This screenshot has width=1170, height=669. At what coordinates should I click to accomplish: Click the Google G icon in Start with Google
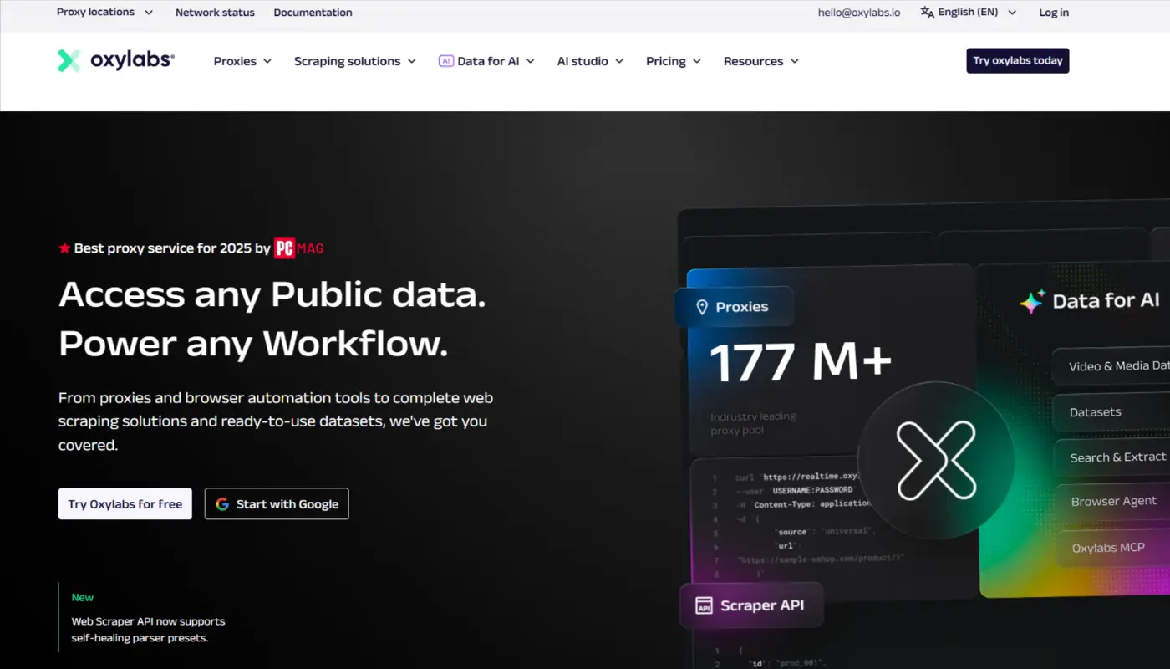pyautogui.click(x=221, y=503)
